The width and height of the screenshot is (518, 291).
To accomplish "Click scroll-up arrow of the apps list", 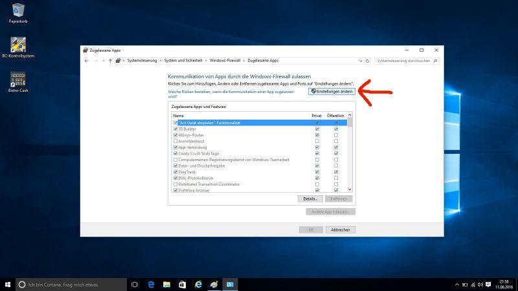I will [350, 115].
